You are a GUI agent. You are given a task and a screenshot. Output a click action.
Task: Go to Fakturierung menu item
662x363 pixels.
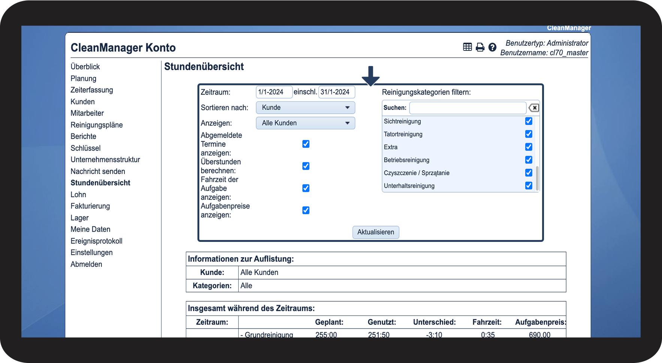[90, 206]
